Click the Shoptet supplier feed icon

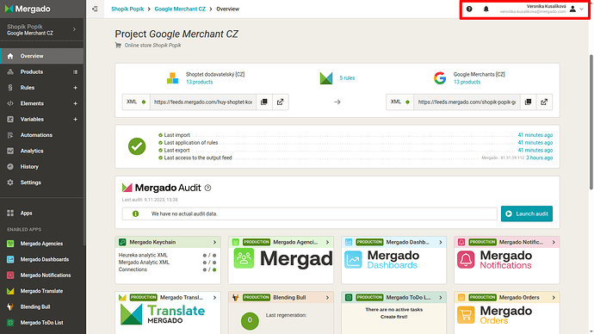[172, 78]
